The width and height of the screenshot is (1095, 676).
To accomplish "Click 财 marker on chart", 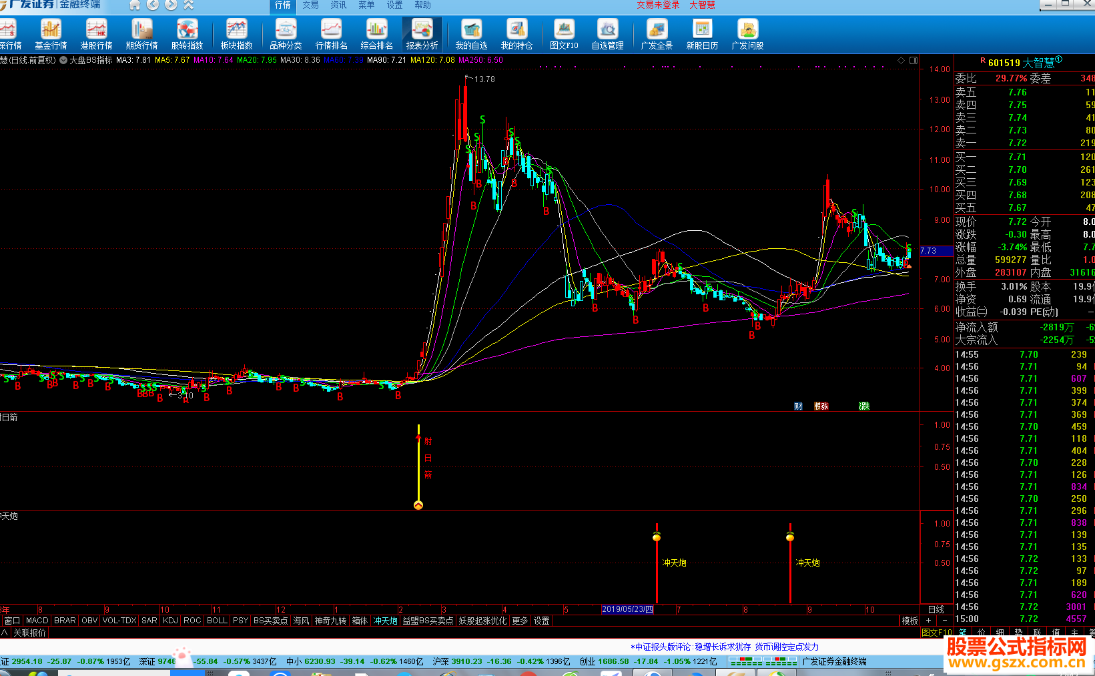I will [798, 406].
